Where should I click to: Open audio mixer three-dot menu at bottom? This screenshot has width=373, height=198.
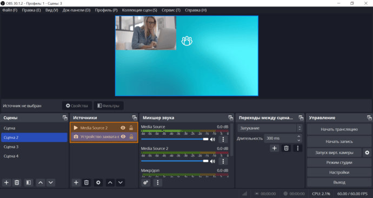(158, 182)
